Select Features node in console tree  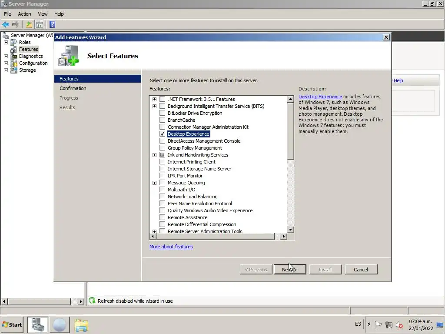(x=28, y=49)
